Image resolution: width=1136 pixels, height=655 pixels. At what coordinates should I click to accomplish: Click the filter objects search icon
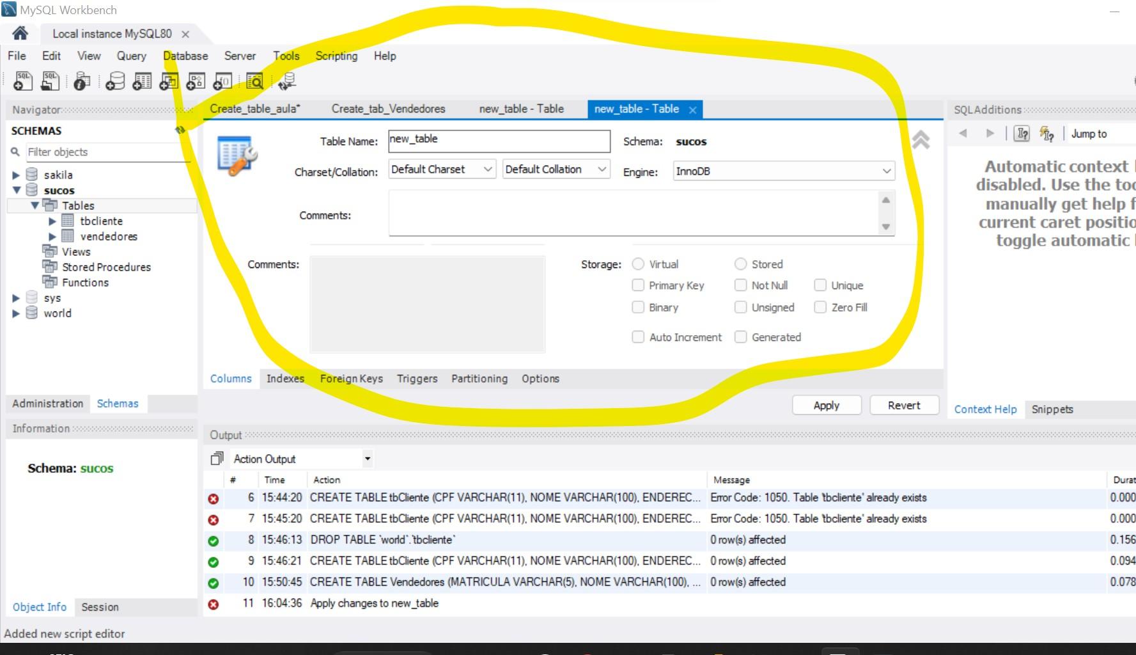15,152
